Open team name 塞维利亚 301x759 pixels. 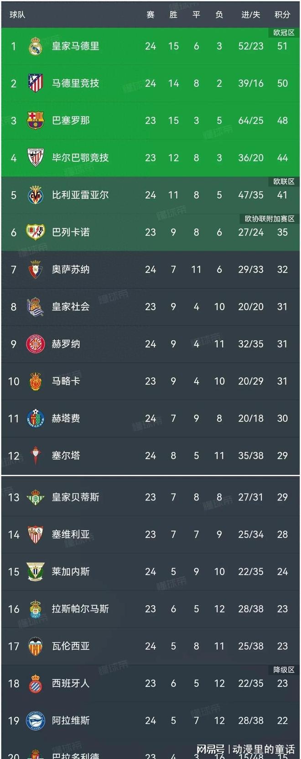(x=71, y=534)
